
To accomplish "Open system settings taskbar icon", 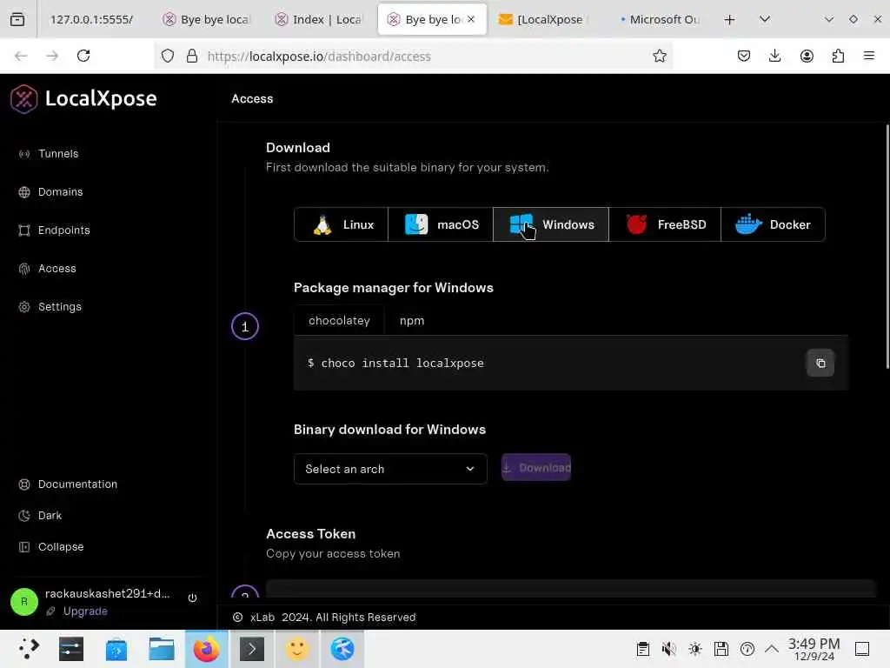I will (71, 649).
